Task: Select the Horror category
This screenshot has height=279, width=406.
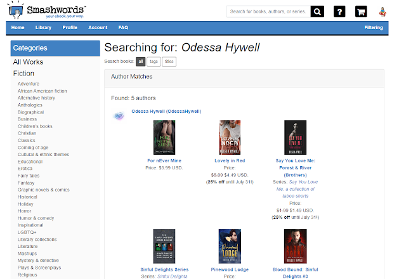Action: 24,211
